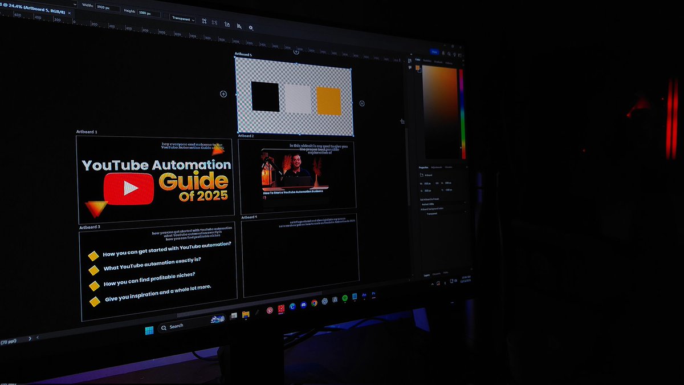The height and width of the screenshot is (385, 684).
Task: Open the align and distribute layers icon
Action: [239, 26]
